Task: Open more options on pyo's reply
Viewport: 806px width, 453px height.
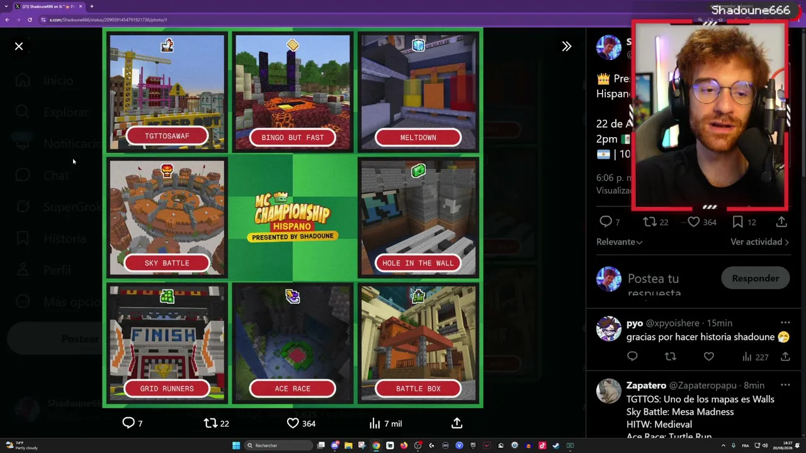Action: [785, 323]
